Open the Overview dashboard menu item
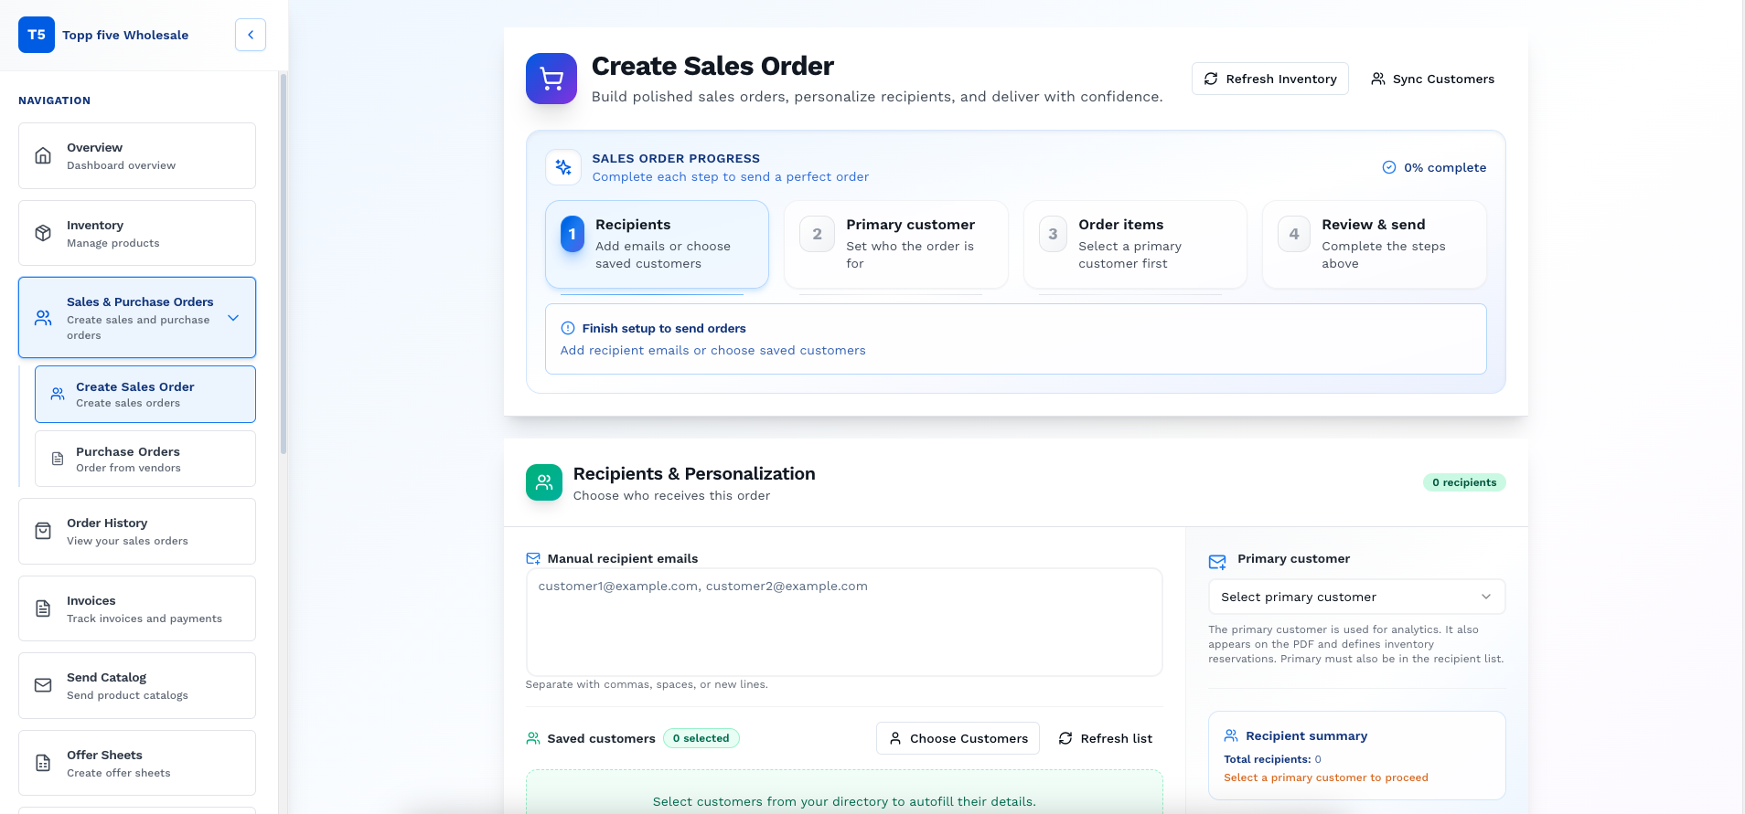The height and width of the screenshot is (814, 1745). coord(137,156)
